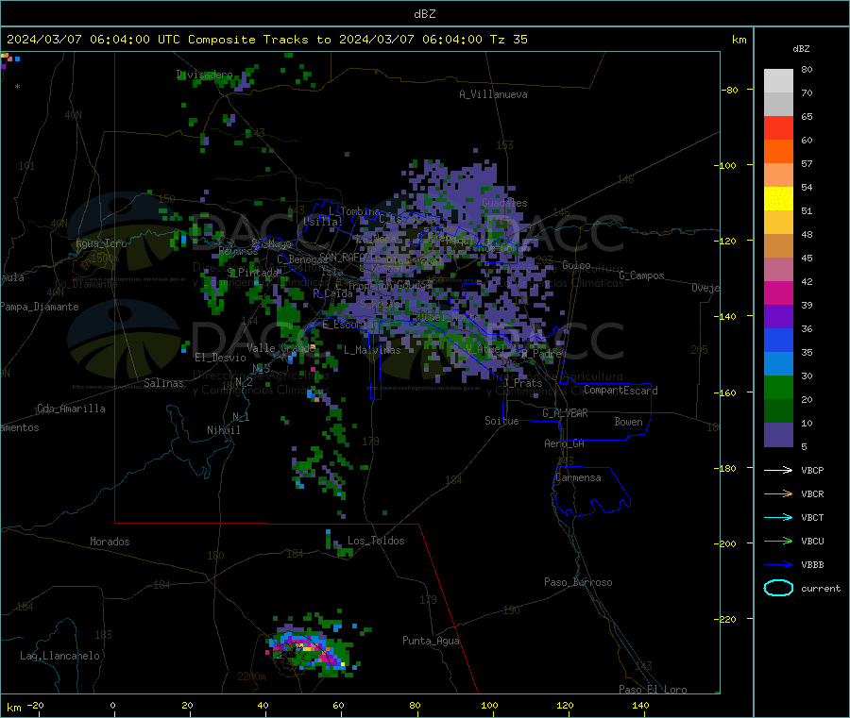This screenshot has height=718, width=850.
Task: Click the cyan 'current' ellipse legend icon
Action: click(778, 588)
